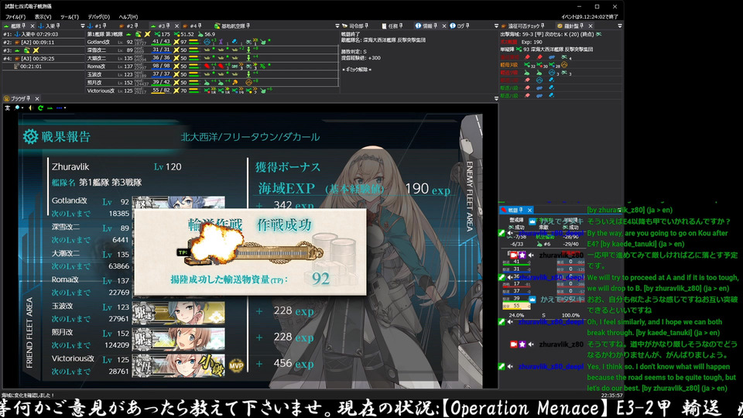The height and width of the screenshot is (418, 743).
Task: Open window list arrow left of 司令部 tab
Action: [337, 26]
